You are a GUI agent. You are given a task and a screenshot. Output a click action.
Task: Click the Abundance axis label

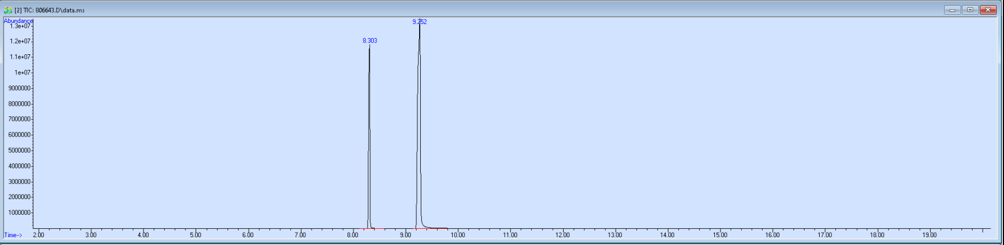tap(18, 21)
